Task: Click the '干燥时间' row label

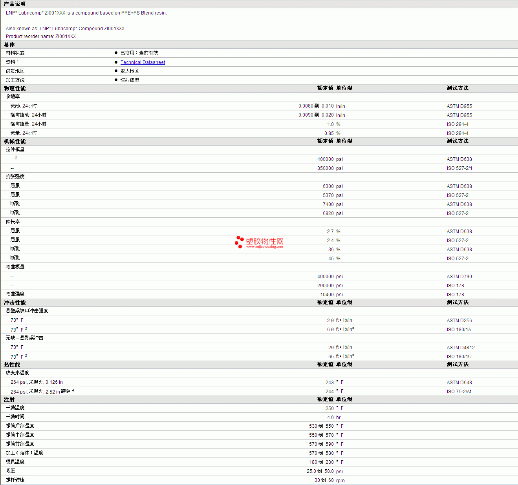Action: (15, 417)
